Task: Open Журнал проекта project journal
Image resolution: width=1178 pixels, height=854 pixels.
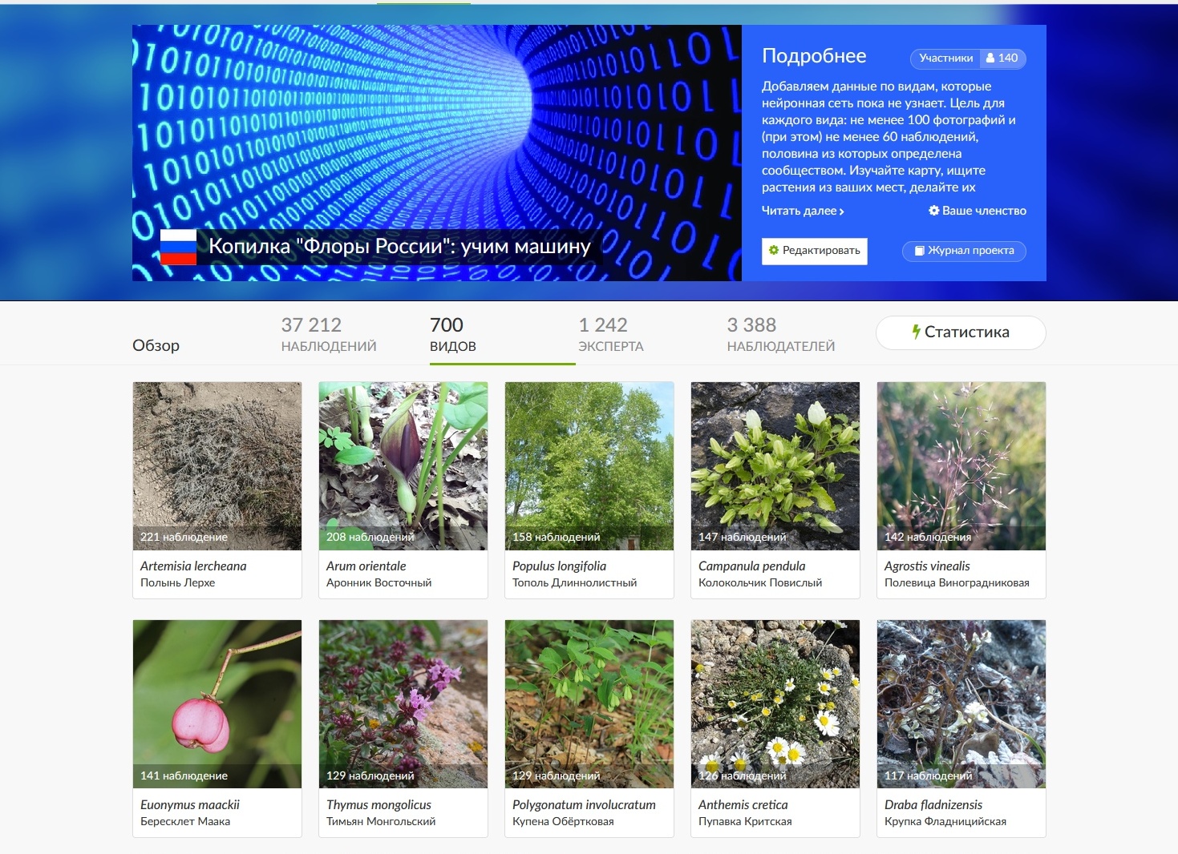Action: pos(964,251)
